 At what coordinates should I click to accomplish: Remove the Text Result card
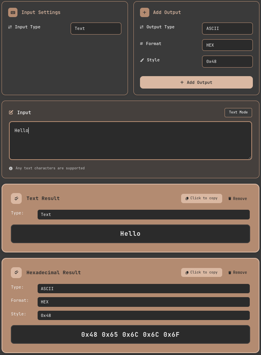(237, 198)
